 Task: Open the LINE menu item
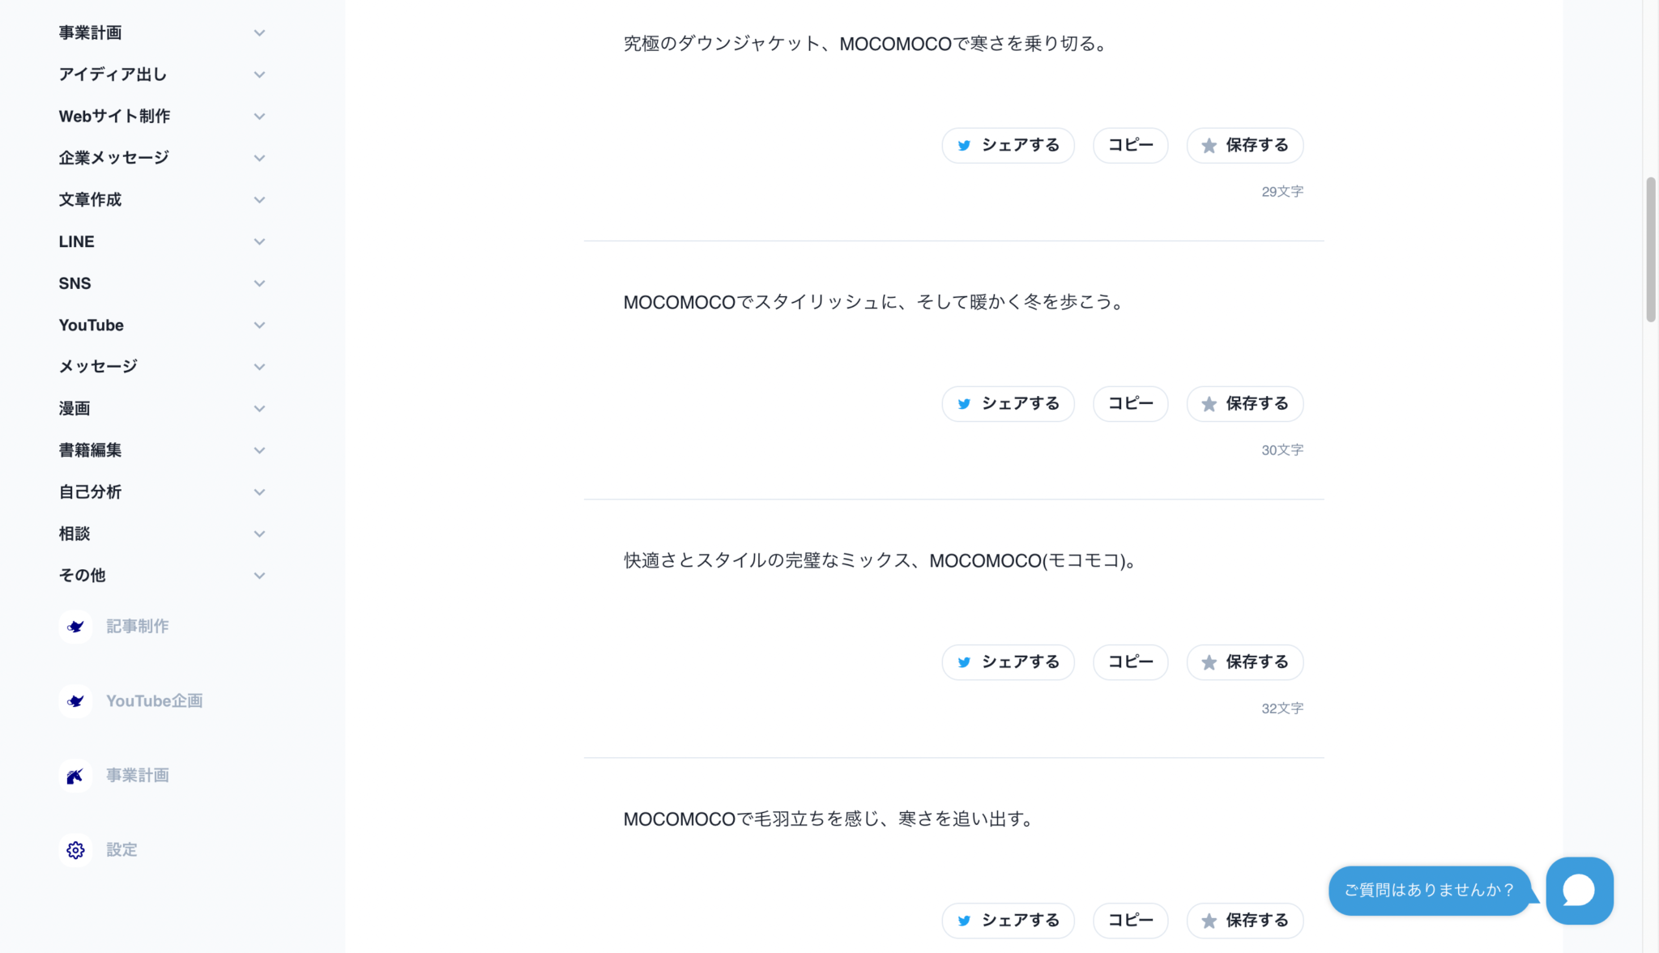[x=77, y=242]
